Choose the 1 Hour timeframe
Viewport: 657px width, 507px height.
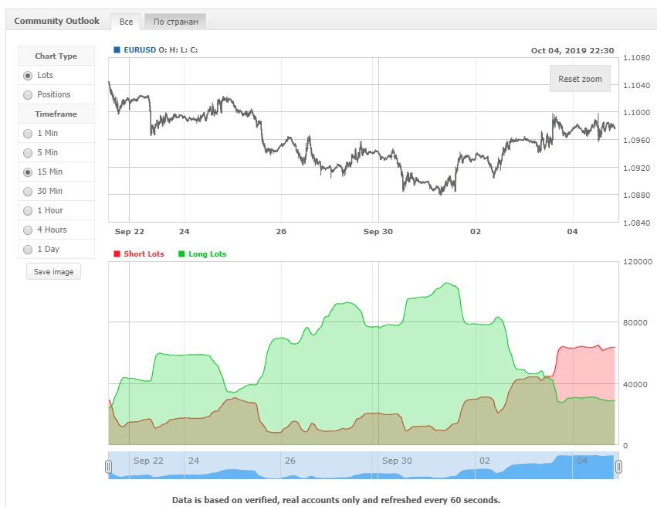(x=28, y=210)
